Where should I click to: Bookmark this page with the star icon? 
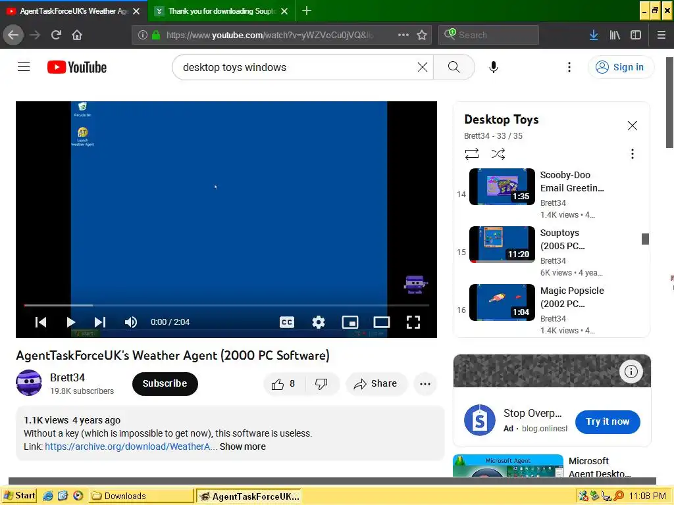pos(422,35)
